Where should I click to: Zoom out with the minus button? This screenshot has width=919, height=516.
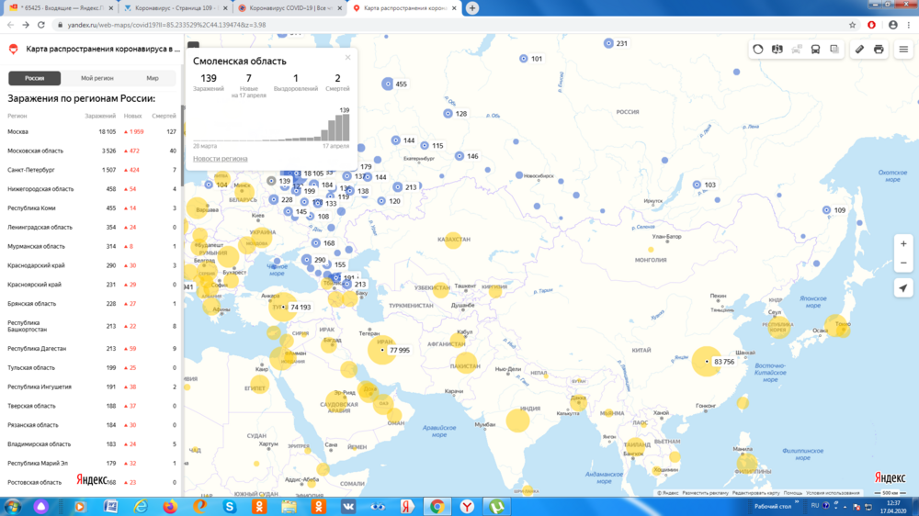903,264
